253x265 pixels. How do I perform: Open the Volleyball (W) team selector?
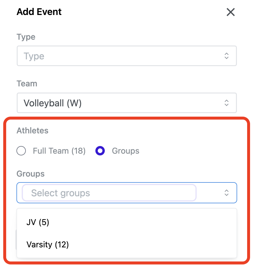pos(117,103)
